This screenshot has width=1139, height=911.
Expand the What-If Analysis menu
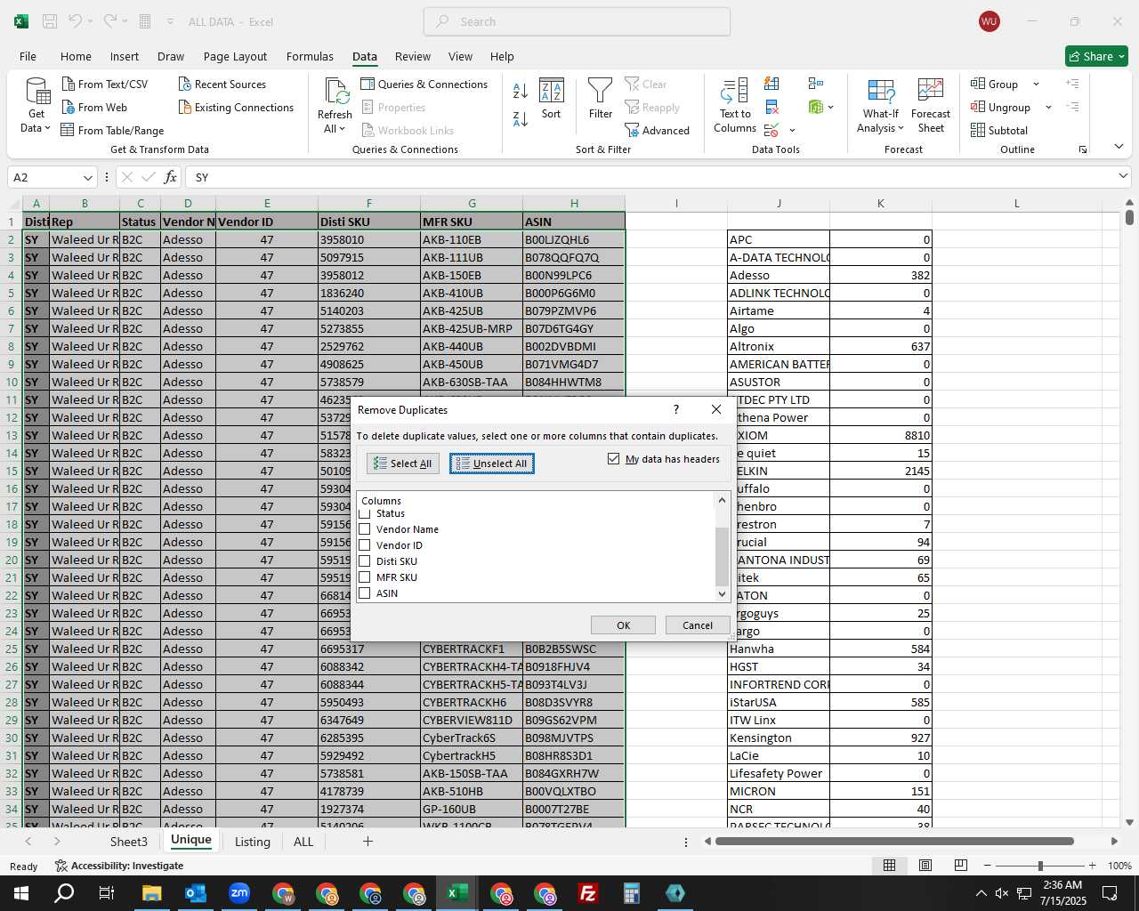tap(880, 121)
